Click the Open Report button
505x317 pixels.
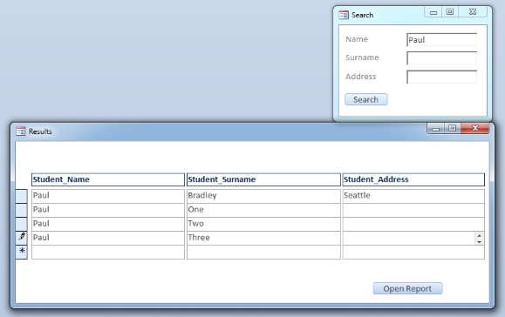[407, 288]
